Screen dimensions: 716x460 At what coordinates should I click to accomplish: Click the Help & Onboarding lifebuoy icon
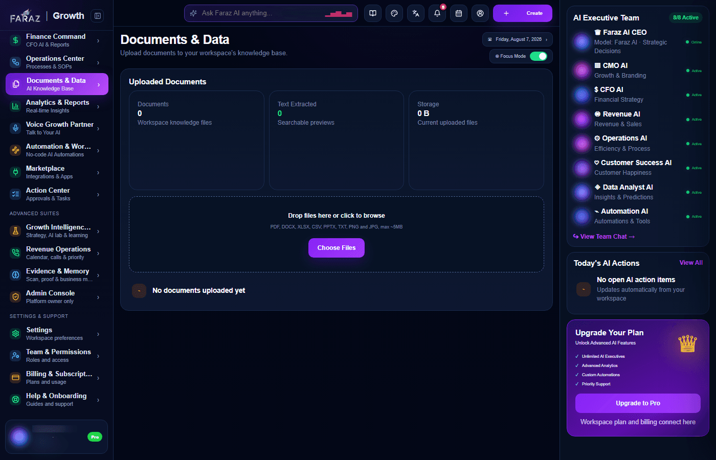pyautogui.click(x=15, y=400)
